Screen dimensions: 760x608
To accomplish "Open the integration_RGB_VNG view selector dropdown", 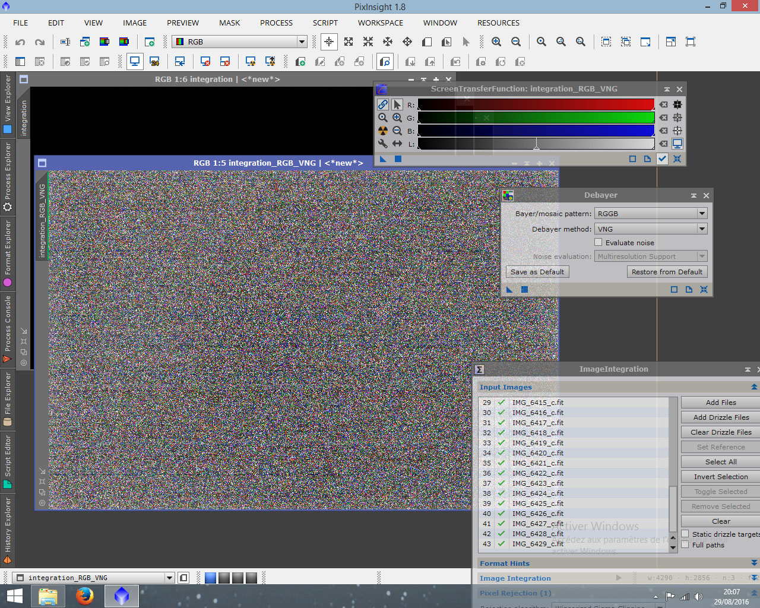I will [x=94, y=578].
